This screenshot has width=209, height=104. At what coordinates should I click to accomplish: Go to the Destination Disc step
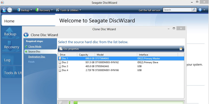pos(37,57)
